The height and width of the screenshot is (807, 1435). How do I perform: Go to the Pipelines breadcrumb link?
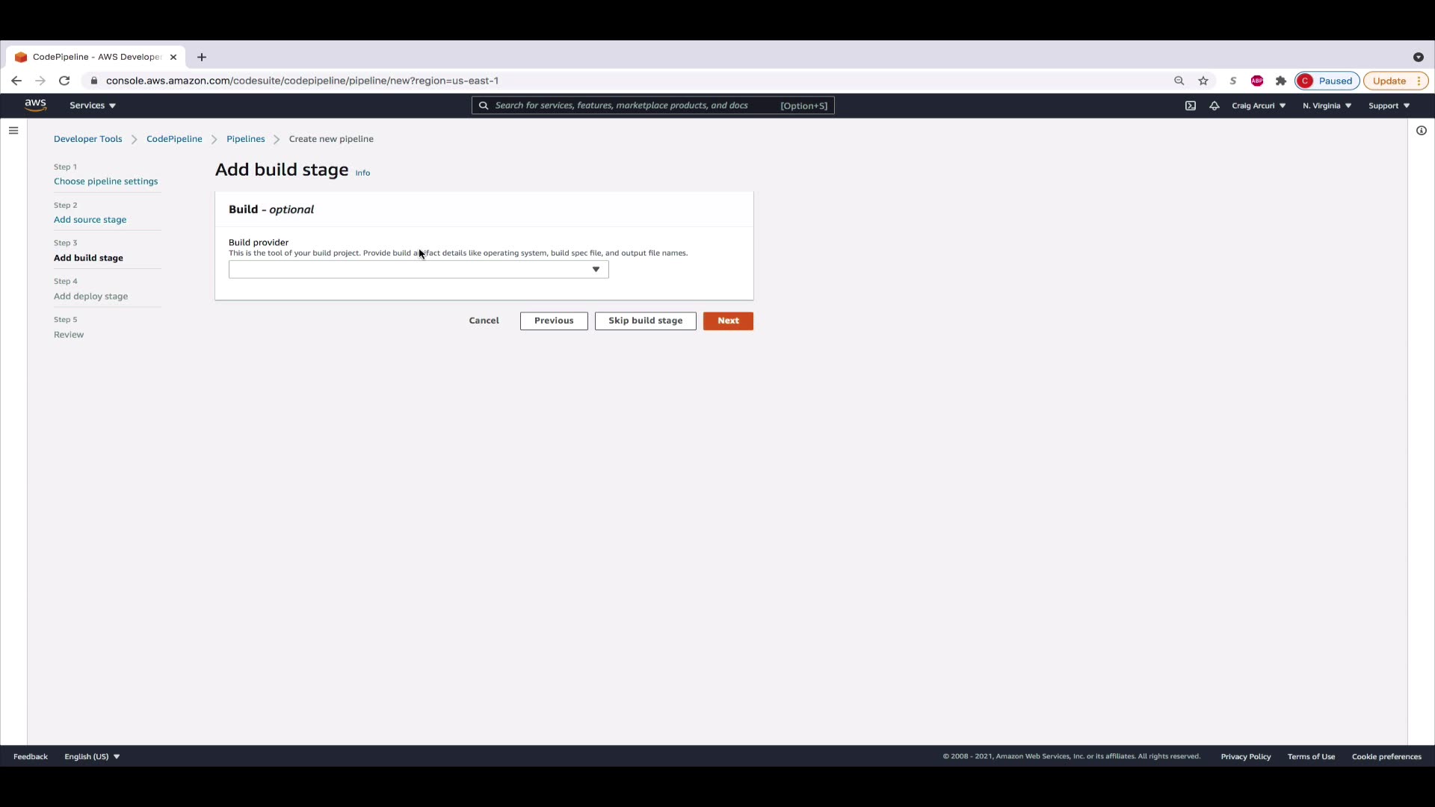[x=245, y=139]
